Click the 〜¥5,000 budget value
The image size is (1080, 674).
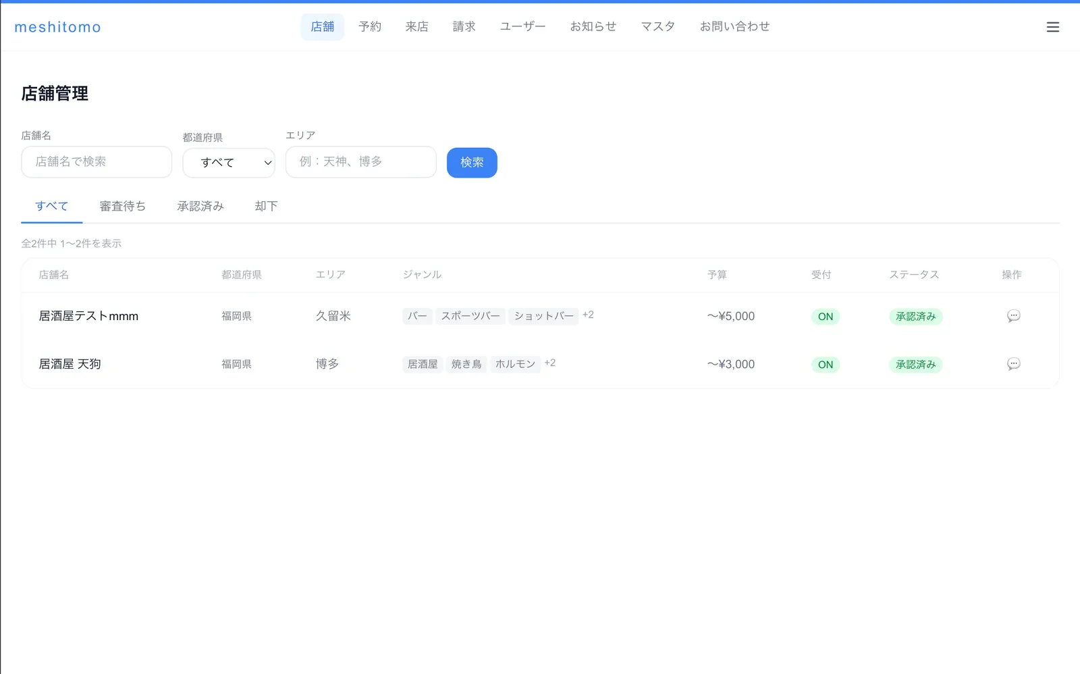tap(731, 316)
